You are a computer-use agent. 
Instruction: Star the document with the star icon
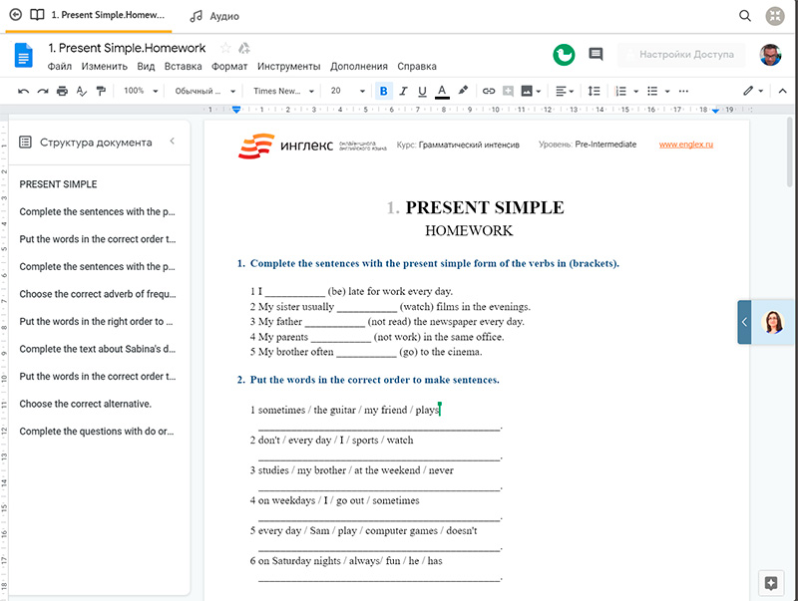pyautogui.click(x=225, y=48)
